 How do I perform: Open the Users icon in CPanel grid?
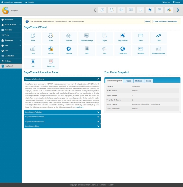pos(51,37)
